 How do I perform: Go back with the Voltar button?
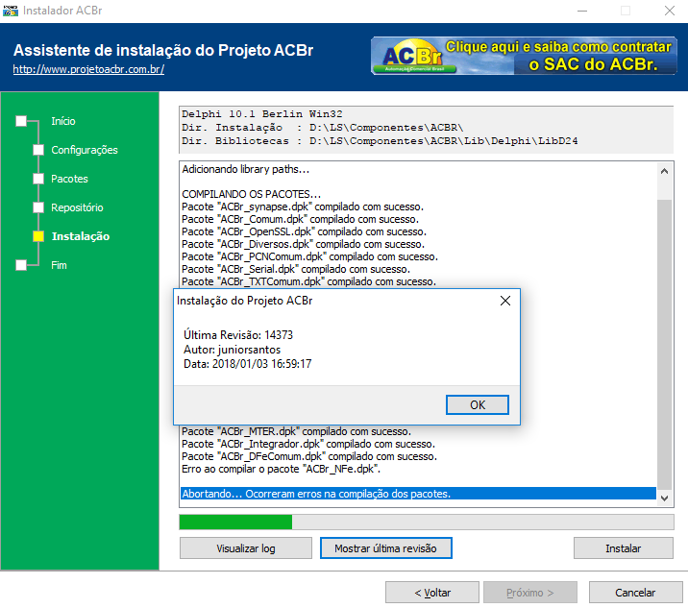tap(432, 593)
